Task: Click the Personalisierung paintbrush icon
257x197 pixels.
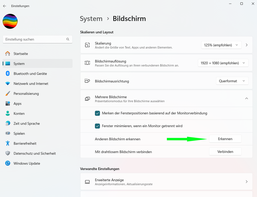Action: tap(8, 93)
